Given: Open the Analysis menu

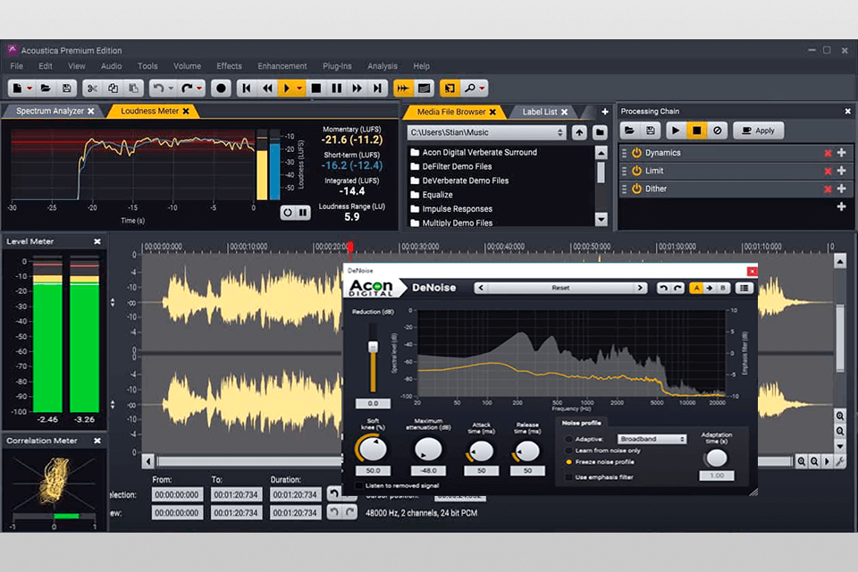Looking at the screenshot, I should (x=383, y=65).
